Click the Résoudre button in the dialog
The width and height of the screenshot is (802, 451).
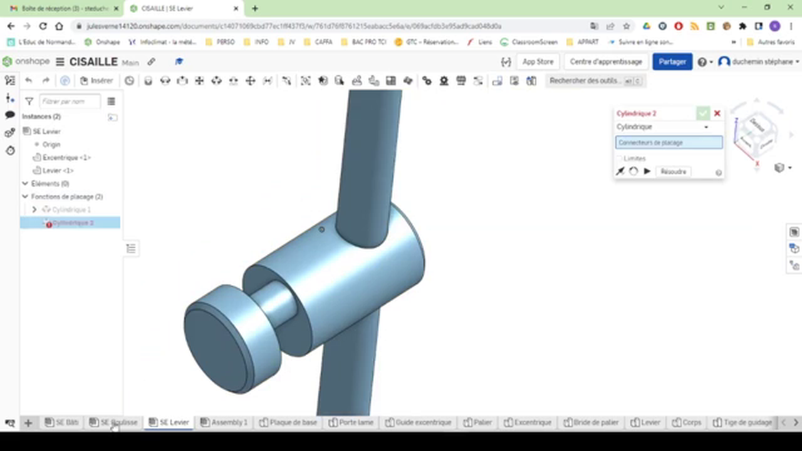pos(673,171)
